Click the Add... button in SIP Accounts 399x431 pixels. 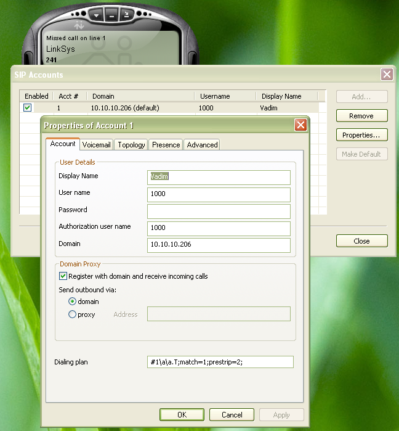(361, 97)
